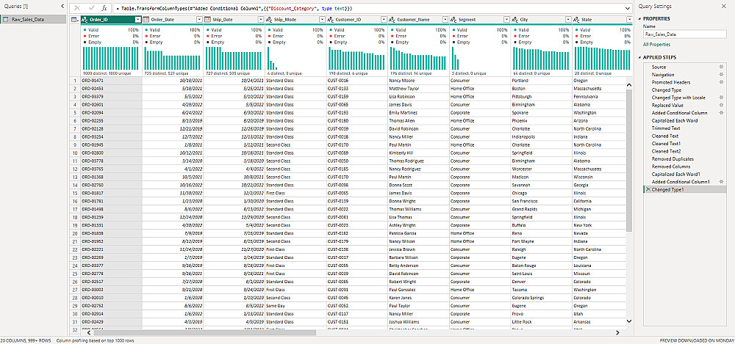
Task: Collapse the PROPERTIES section
Action: [640, 19]
